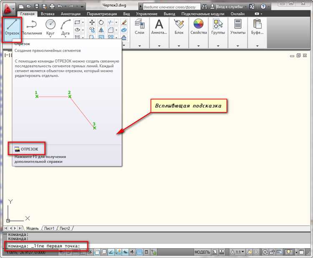Toggle the МОДЕЛЬ space button
Image resolution: width=313 pixels, height=258 pixels.
(202, 252)
